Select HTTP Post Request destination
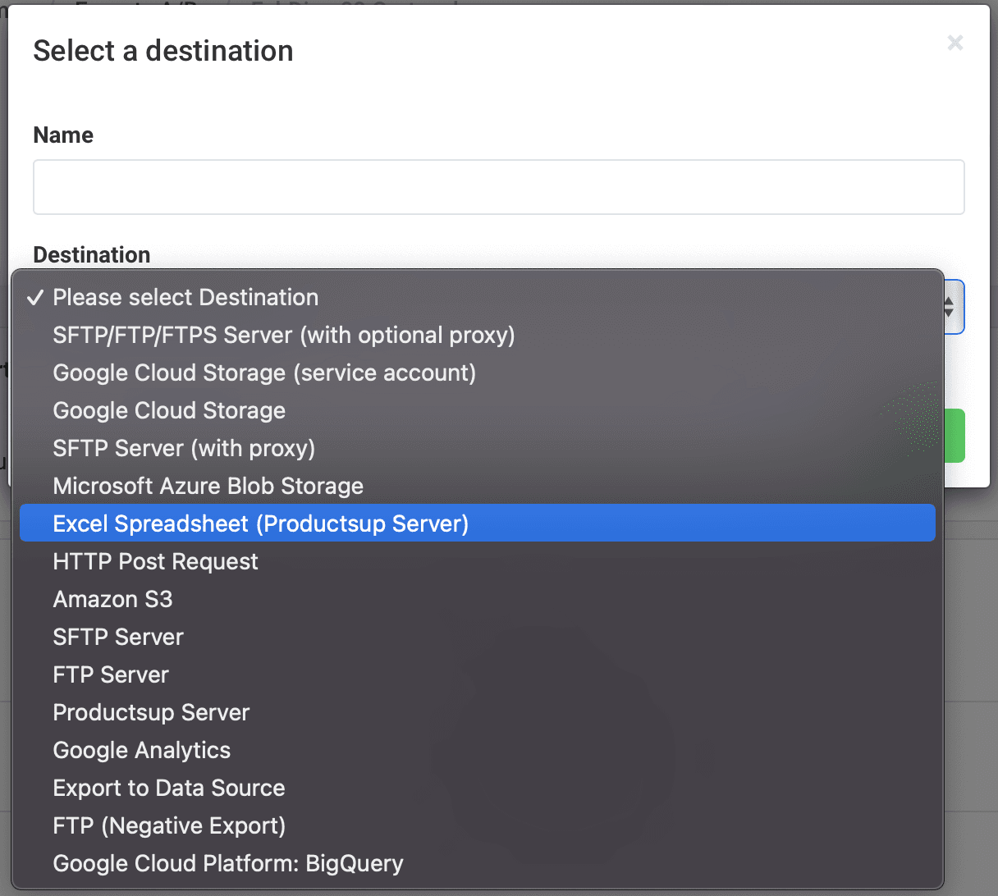The image size is (998, 896). tap(155, 561)
